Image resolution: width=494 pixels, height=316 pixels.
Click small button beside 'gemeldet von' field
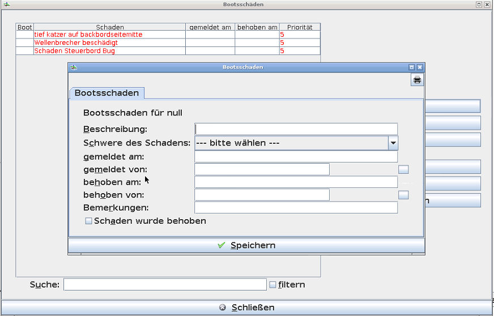point(403,169)
